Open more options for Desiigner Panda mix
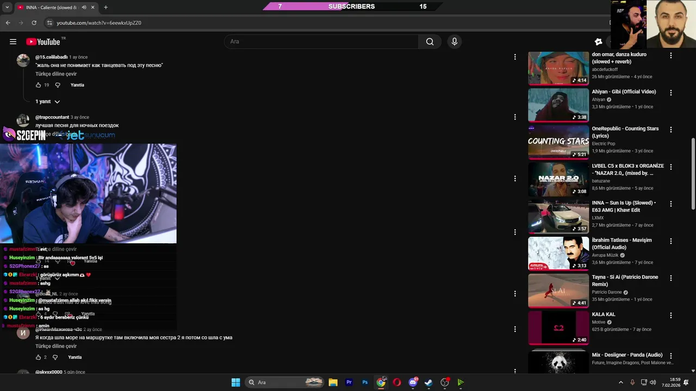The height and width of the screenshot is (391, 696). (x=670, y=356)
